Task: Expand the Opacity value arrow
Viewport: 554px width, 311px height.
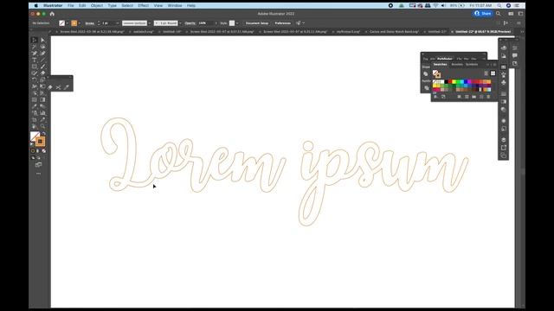Action: (216, 23)
